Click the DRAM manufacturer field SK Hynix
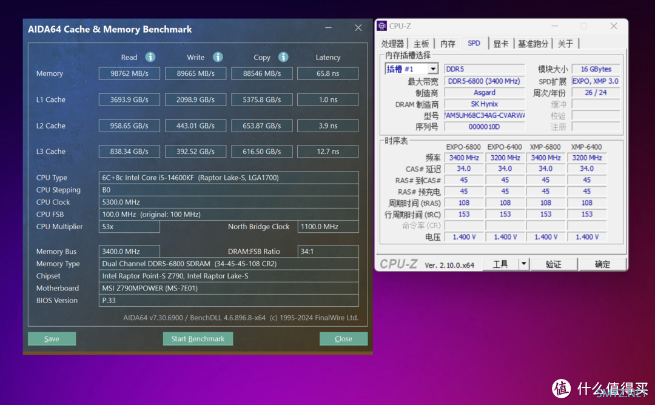This screenshot has height=405, width=655. coord(484,104)
